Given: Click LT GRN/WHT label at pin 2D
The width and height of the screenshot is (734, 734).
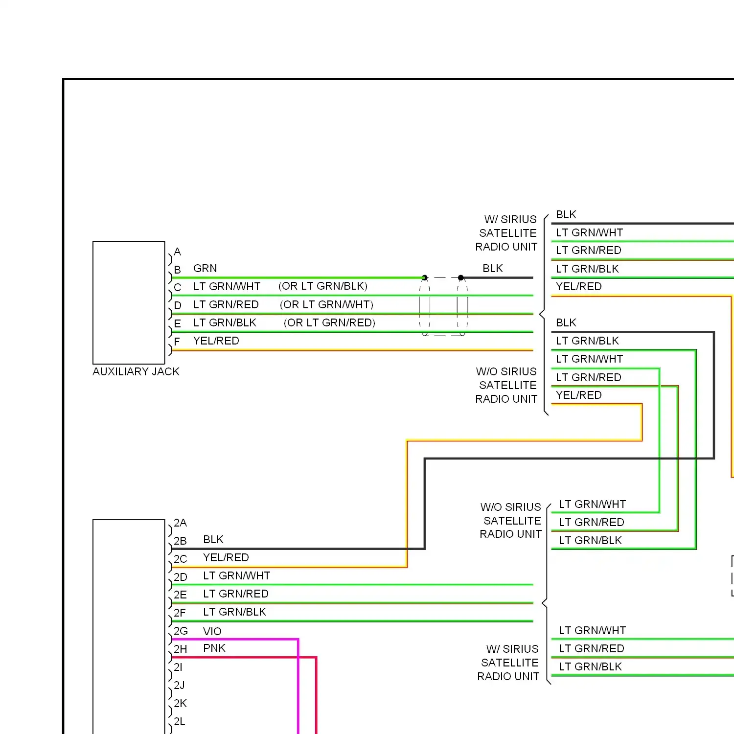Looking at the screenshot, I should pyautogui.click(x=236, y=576).
